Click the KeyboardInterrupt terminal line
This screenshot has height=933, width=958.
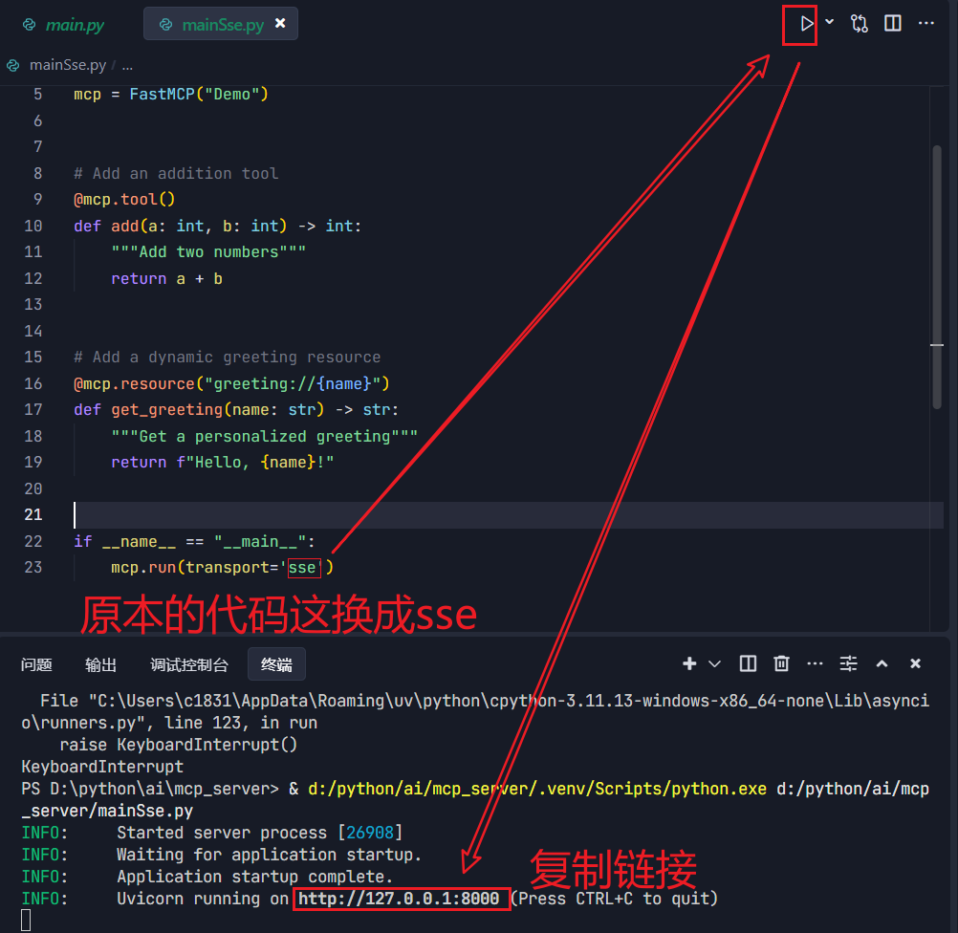102,767
